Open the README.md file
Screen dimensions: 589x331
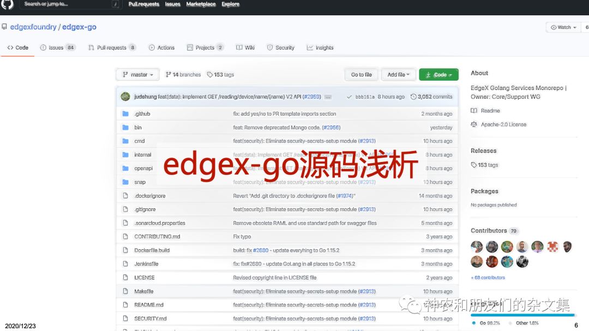149,305
